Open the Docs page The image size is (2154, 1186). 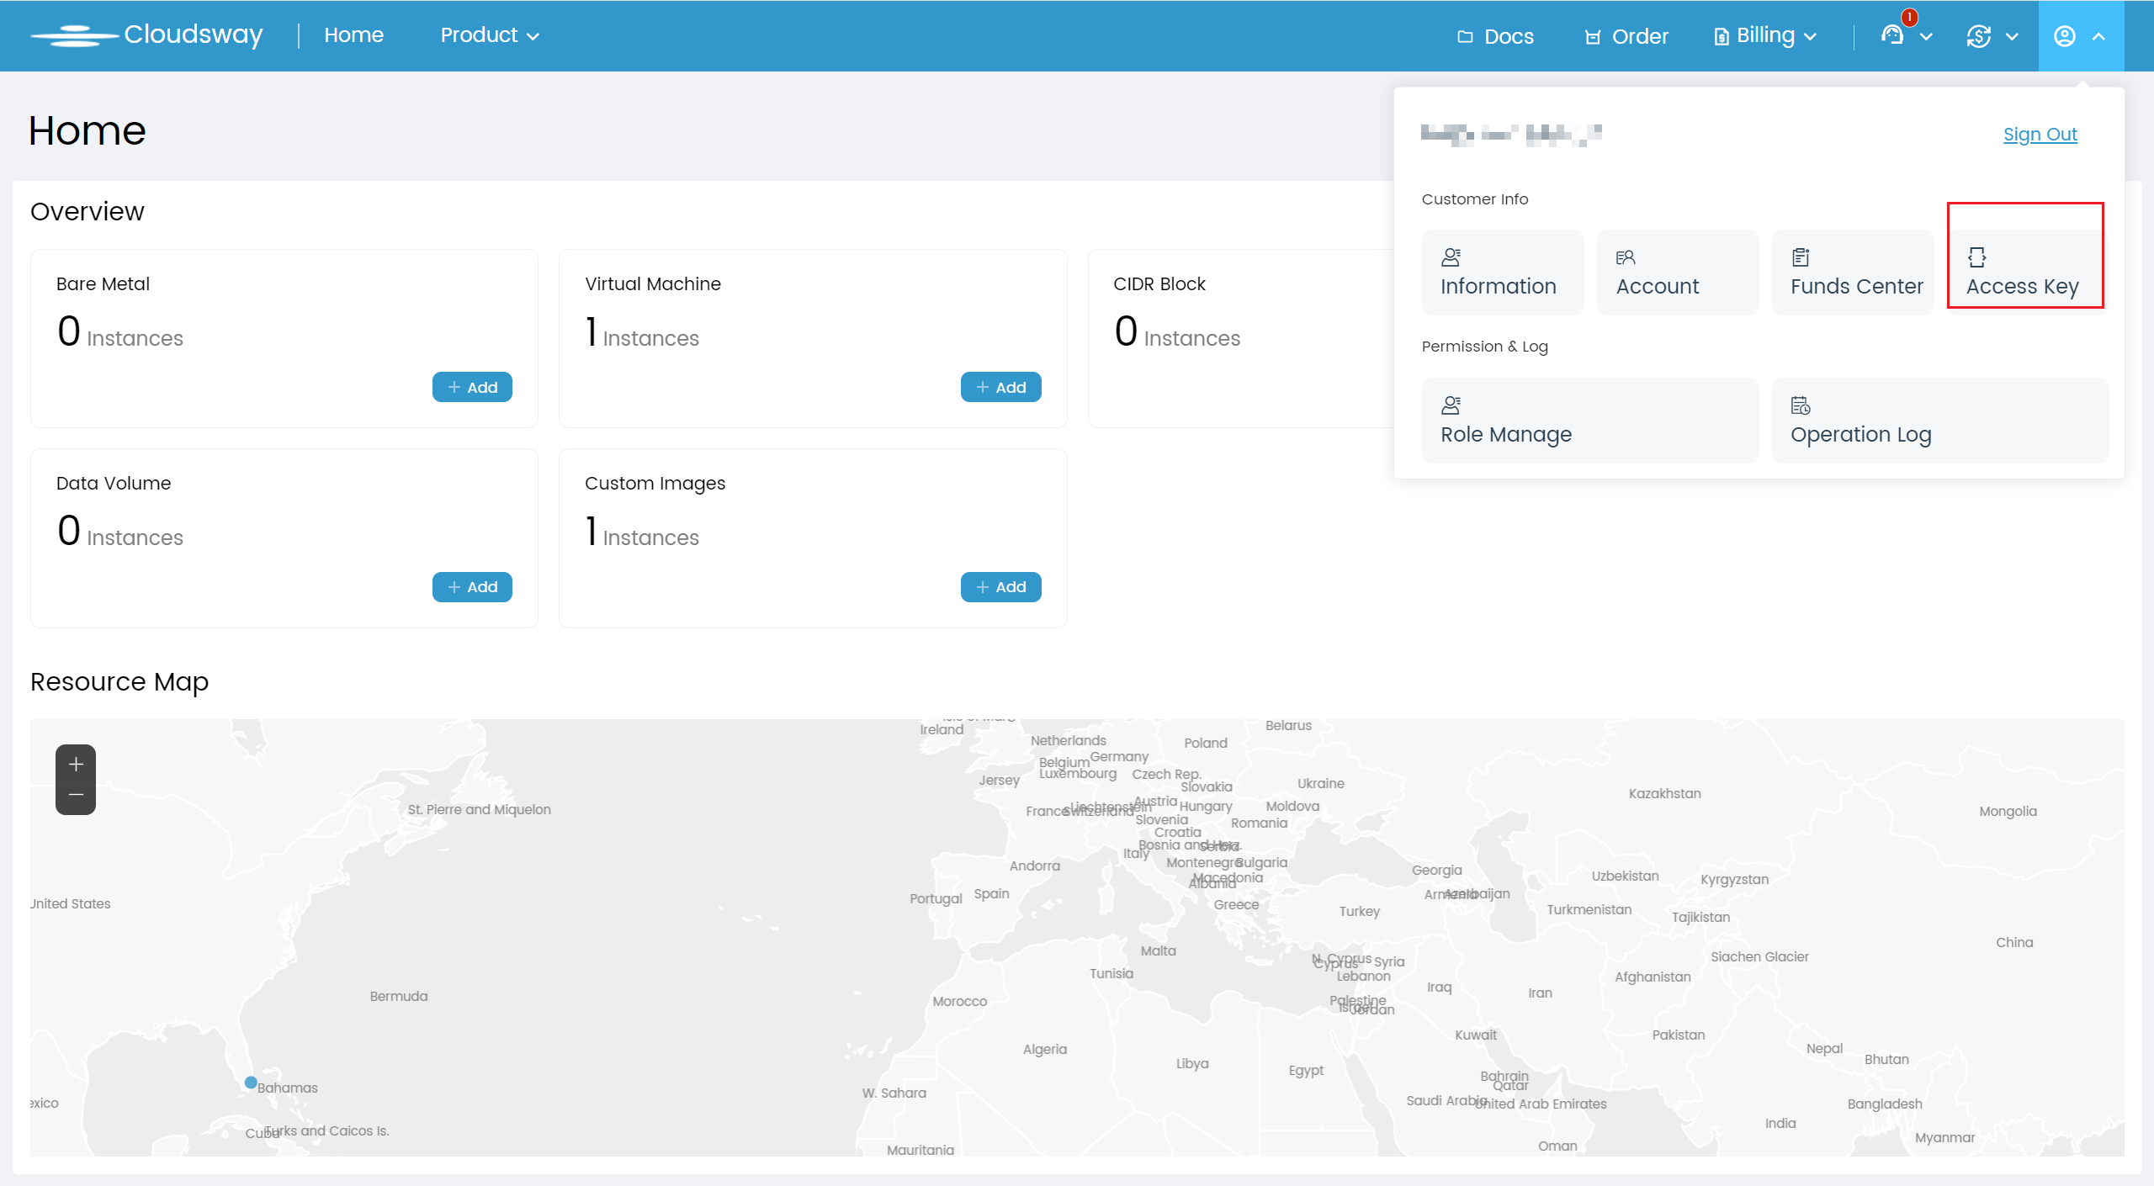tap(1496, 36)
